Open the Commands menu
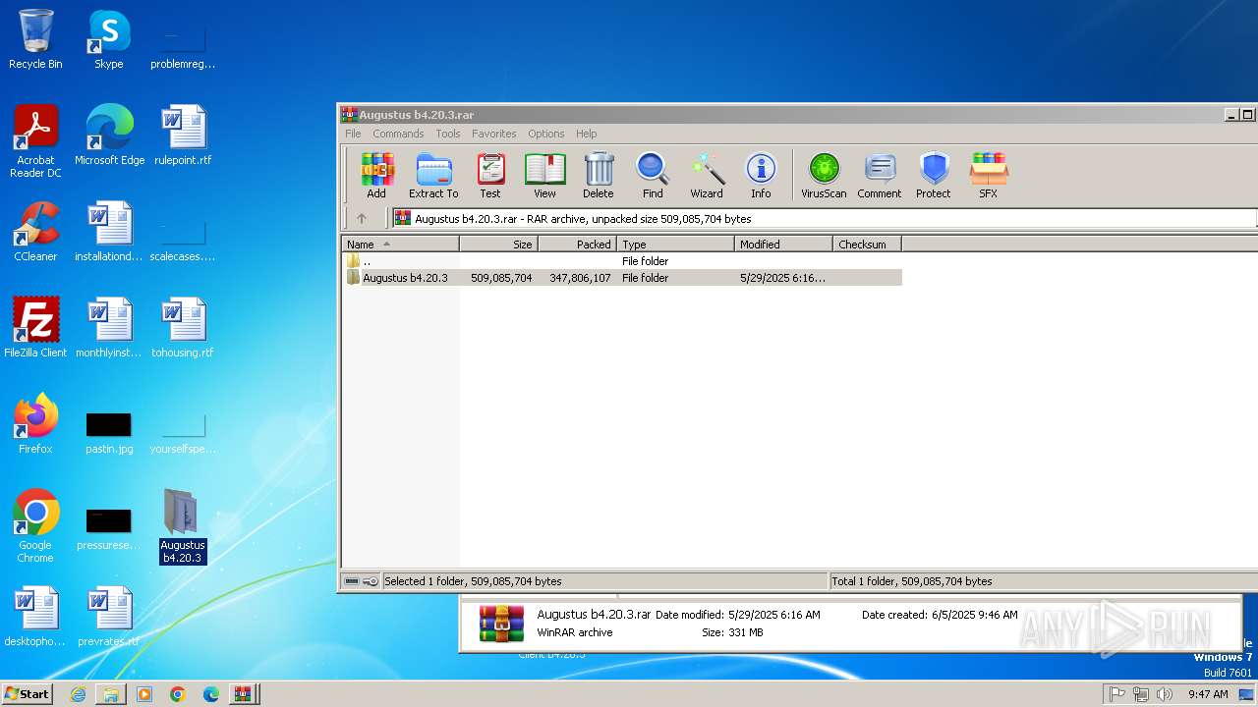The width and height of the screenshot is (1258, 707). 398,134
